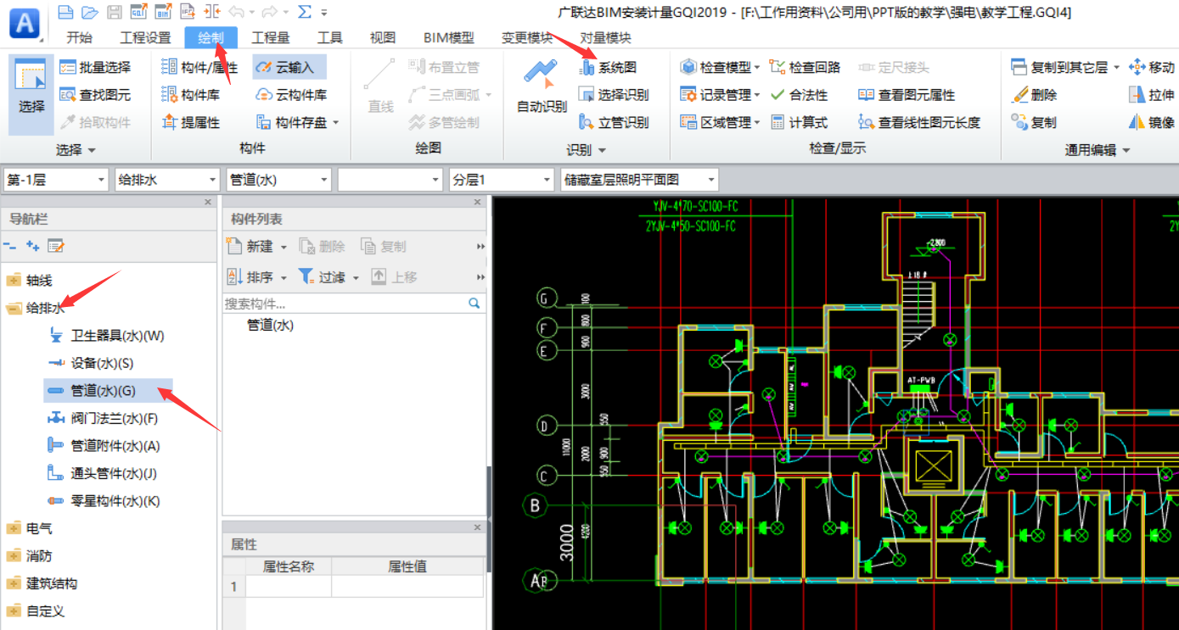
Task: Select 阀门法兰(水)(F) tree item
Action: (x=115, y=418)
